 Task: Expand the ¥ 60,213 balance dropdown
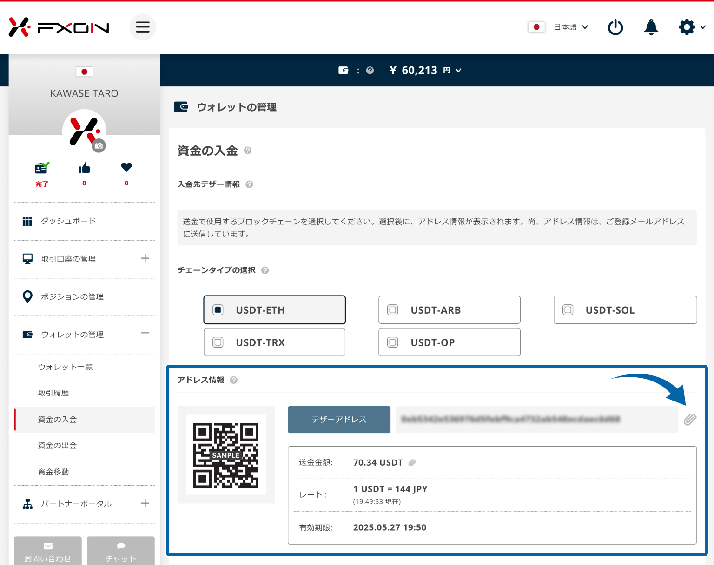click(425, 70)
